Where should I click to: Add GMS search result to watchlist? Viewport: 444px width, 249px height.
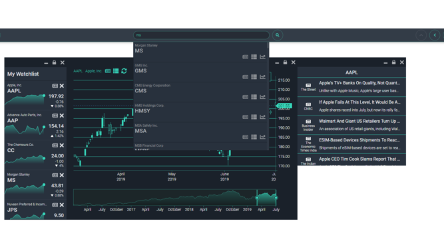pos(254,77)
